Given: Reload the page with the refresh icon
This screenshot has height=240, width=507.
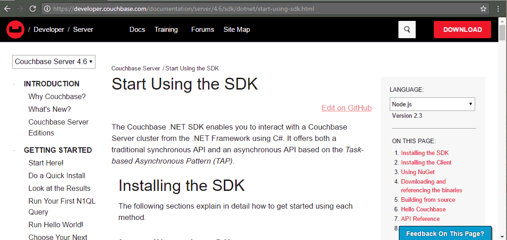Looking at the screenshot, I should 33,9.
